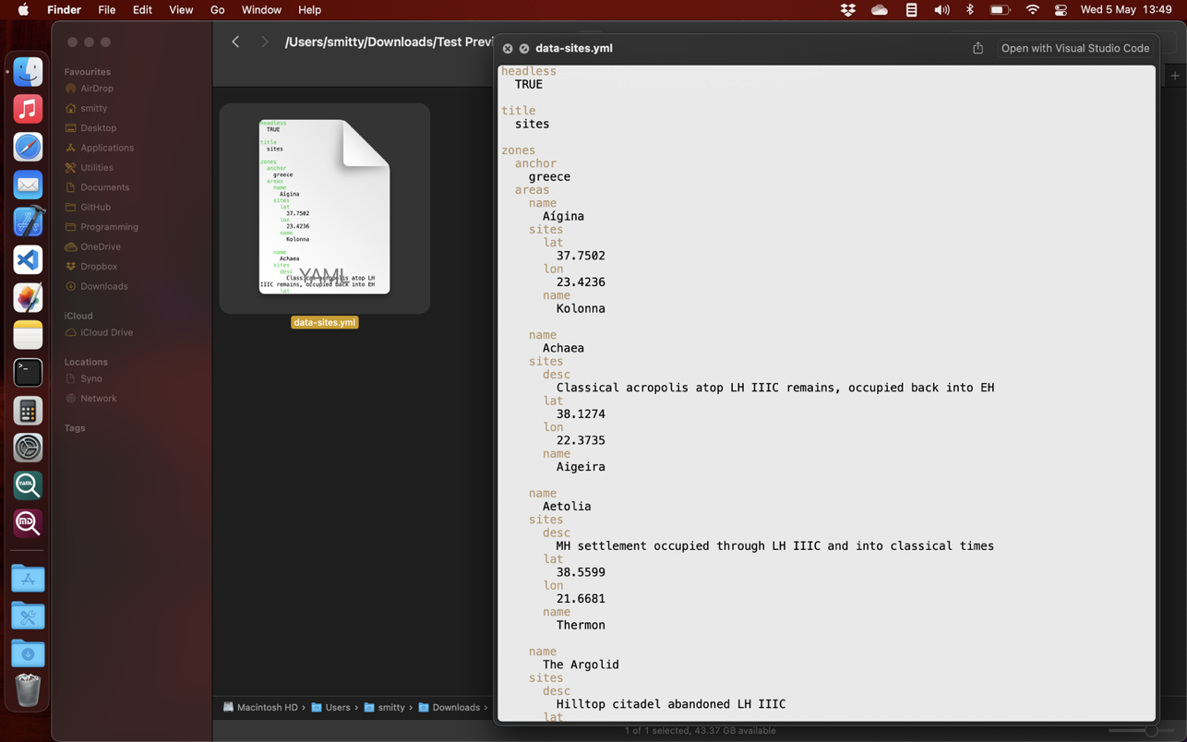Open Finder from the Dock
The width and height of the screenshot is (1187, 742).
click(x=28, y=72)
